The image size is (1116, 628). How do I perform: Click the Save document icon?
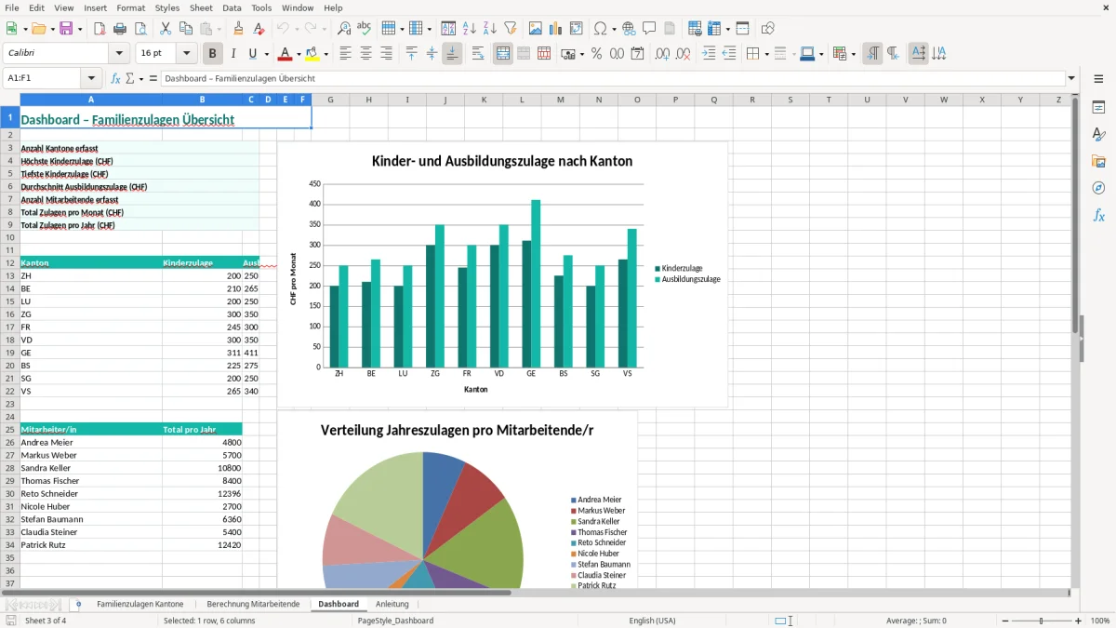click(x=66, y=29)
